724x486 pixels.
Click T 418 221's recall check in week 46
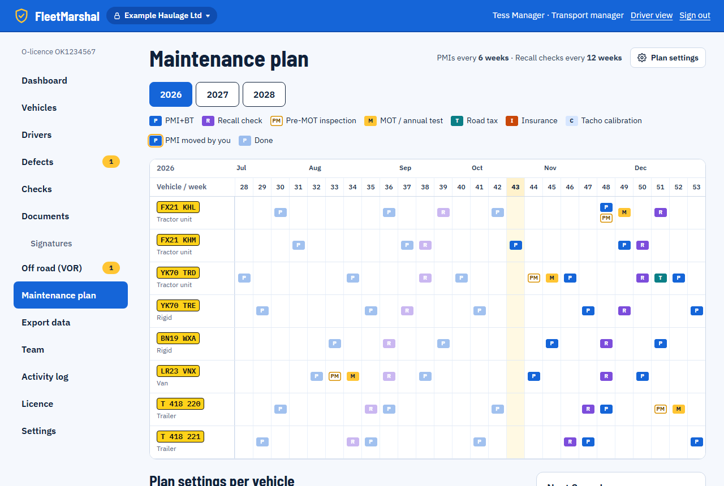point(570,442)
